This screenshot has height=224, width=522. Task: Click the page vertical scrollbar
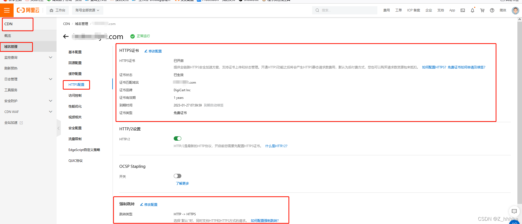point(520,113)
